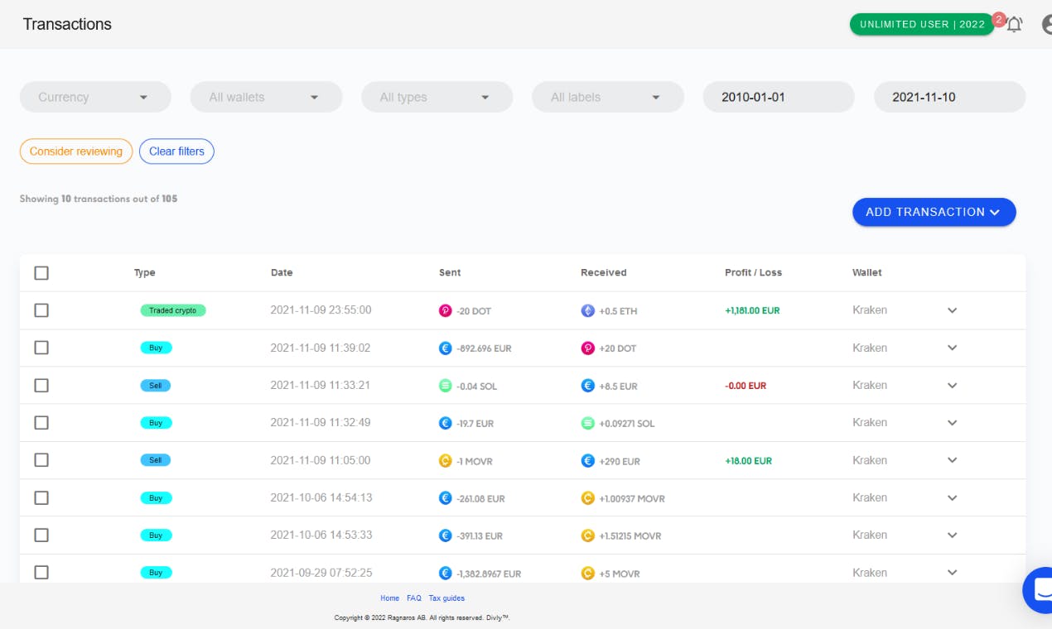The image size is (1052, 629).
Task: Click the 2010-01-01 start date field
Action: (x=779, y=97)
